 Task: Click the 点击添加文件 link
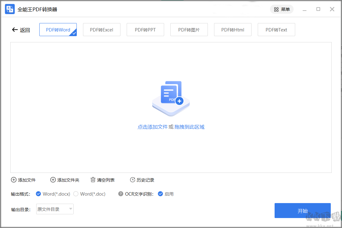(152, 127)
